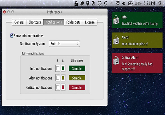Select the Notifications tab
Image resolution: width=165 pixels, height=115 pixels.
click(x=54, y=22)
